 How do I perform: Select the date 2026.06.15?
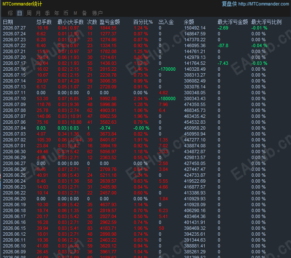point(14,228)
